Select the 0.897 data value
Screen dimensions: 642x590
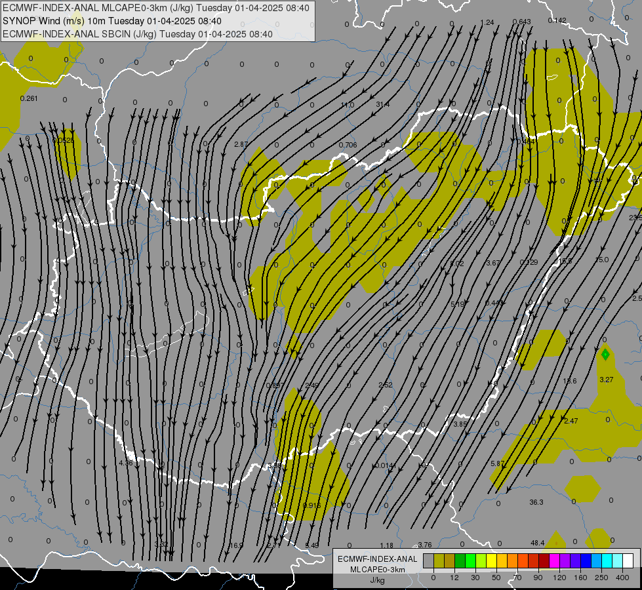pos(275,385)
